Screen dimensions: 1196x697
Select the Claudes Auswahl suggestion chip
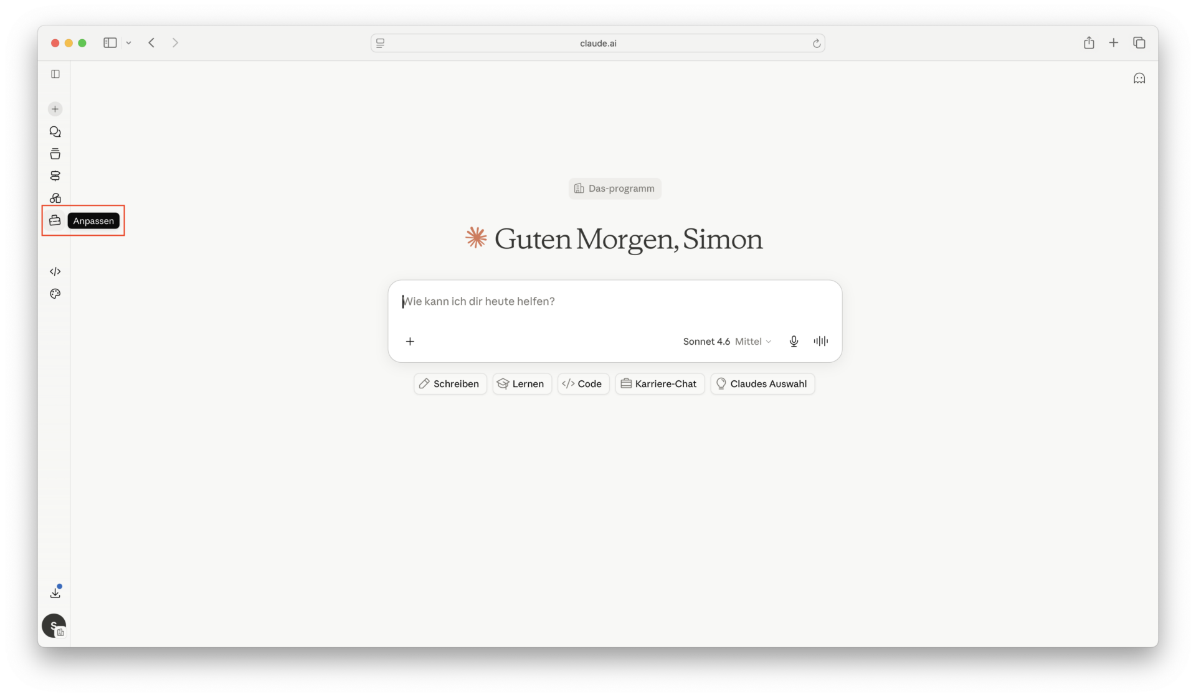762,384
